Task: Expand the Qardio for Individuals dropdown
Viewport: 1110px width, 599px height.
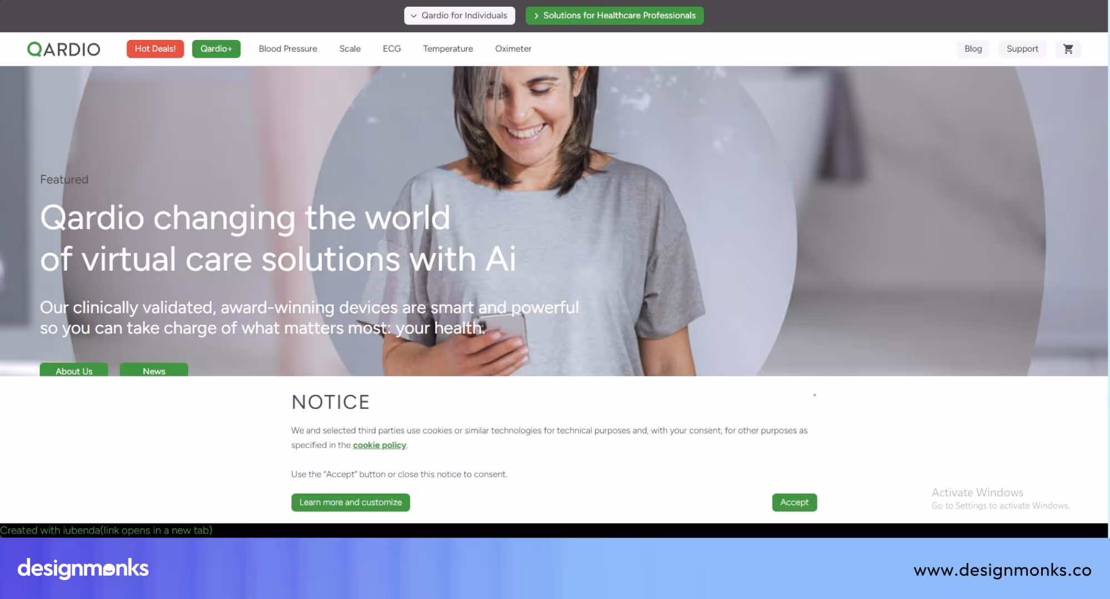Action: pos(460,16)
